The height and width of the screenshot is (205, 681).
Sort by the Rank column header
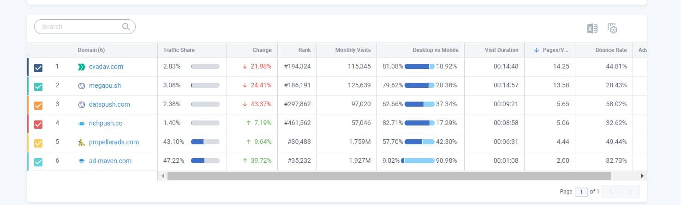(x=305, y=50)
